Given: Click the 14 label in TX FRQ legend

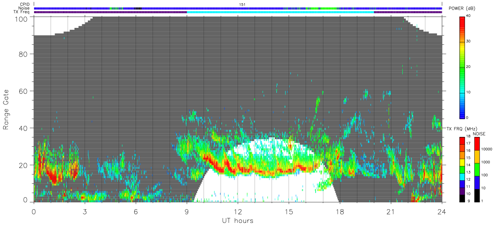Looking at the screenshot, I should click(x=468, y=165).
